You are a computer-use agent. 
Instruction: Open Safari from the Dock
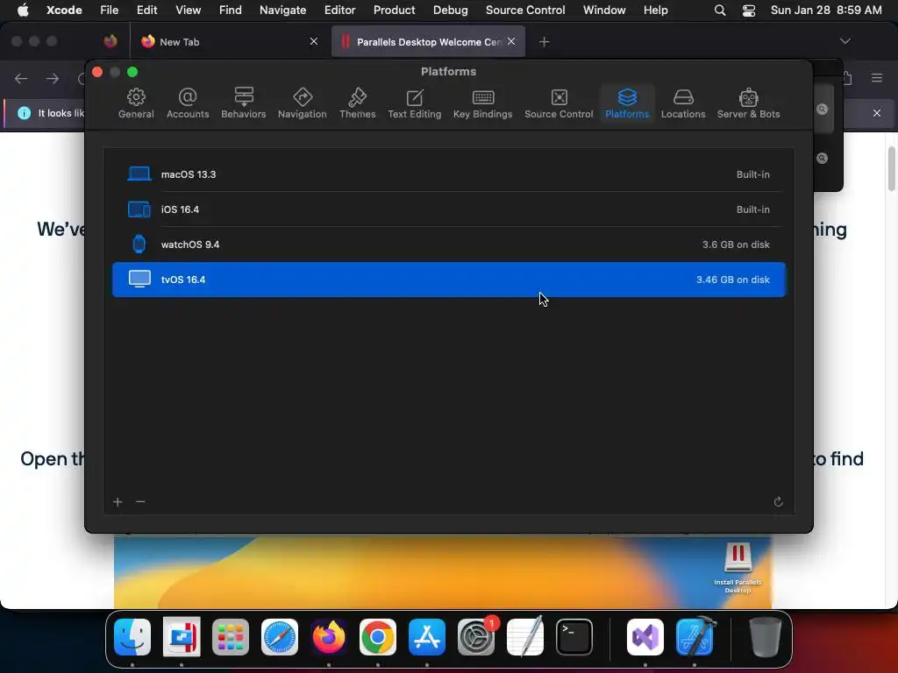pos(280,636)
